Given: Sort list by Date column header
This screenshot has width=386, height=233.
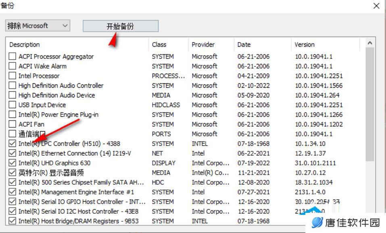Looking at the screenshot, I should [x=244, y=44].
